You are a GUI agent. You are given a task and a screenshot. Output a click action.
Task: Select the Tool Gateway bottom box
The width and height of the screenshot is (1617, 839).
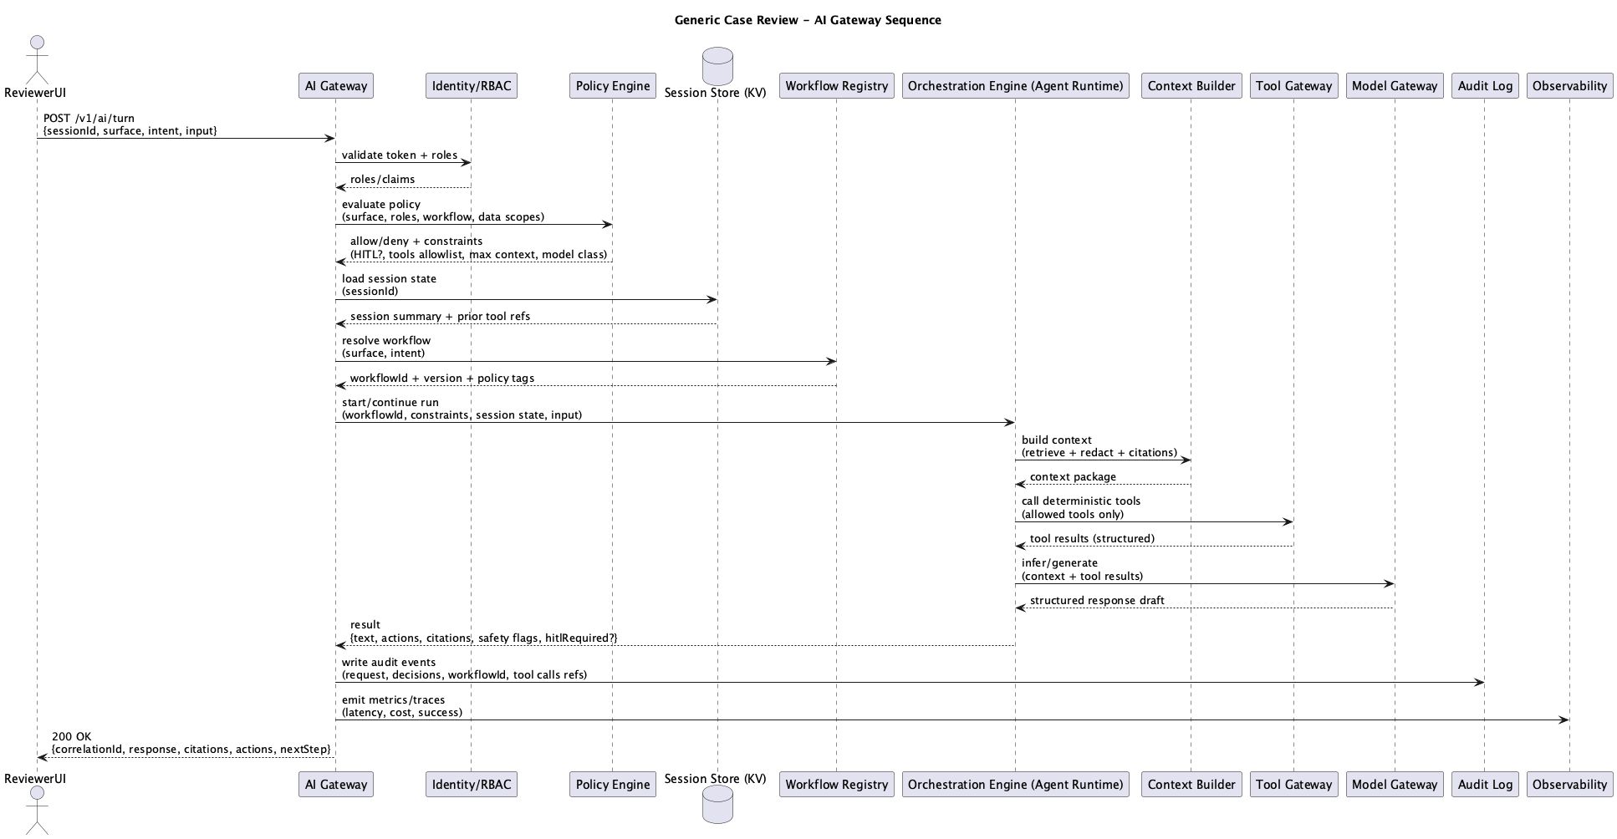(x=1293, y=784)
